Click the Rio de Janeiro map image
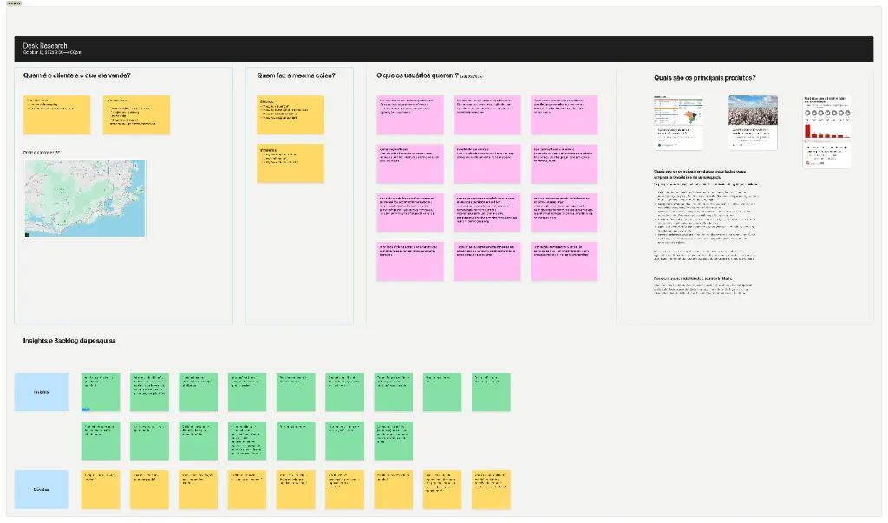Viewport: 888px width, 523px height. (84, 198)
